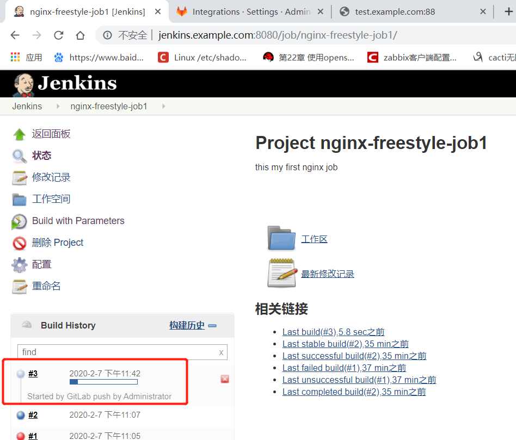The image size is (516, 440).
Task: Open the 修改记录 sidebar link
Action: pos(51,177)
